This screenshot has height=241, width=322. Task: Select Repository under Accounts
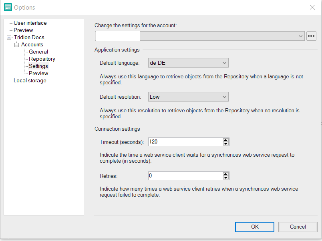coord(42,59)
